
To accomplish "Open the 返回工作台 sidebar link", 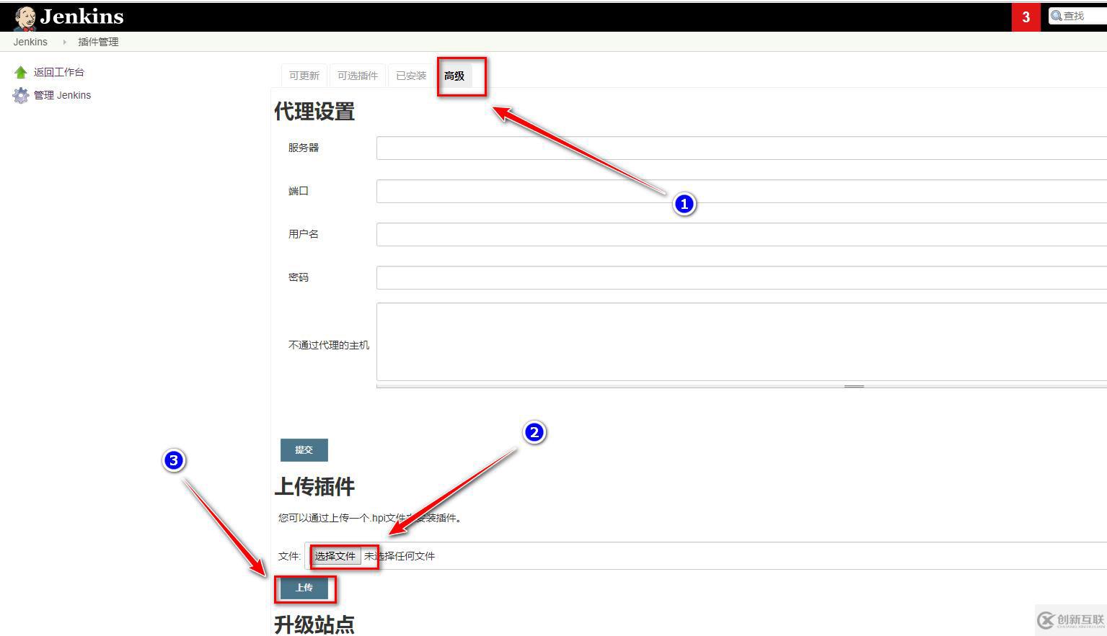I will 59,72.
